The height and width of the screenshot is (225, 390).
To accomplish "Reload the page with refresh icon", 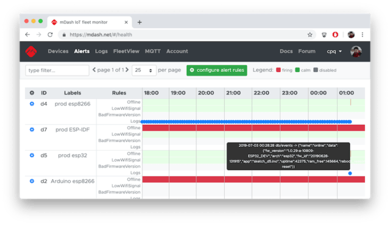I will click(x=50, y=35).
